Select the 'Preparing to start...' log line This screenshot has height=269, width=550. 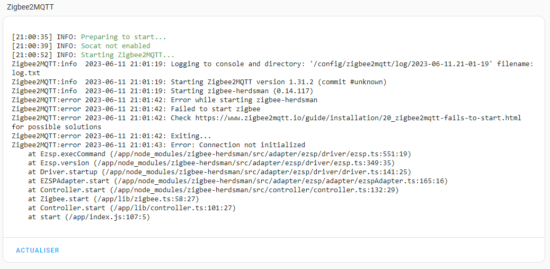pyautogui.click(x=123, y=37)
